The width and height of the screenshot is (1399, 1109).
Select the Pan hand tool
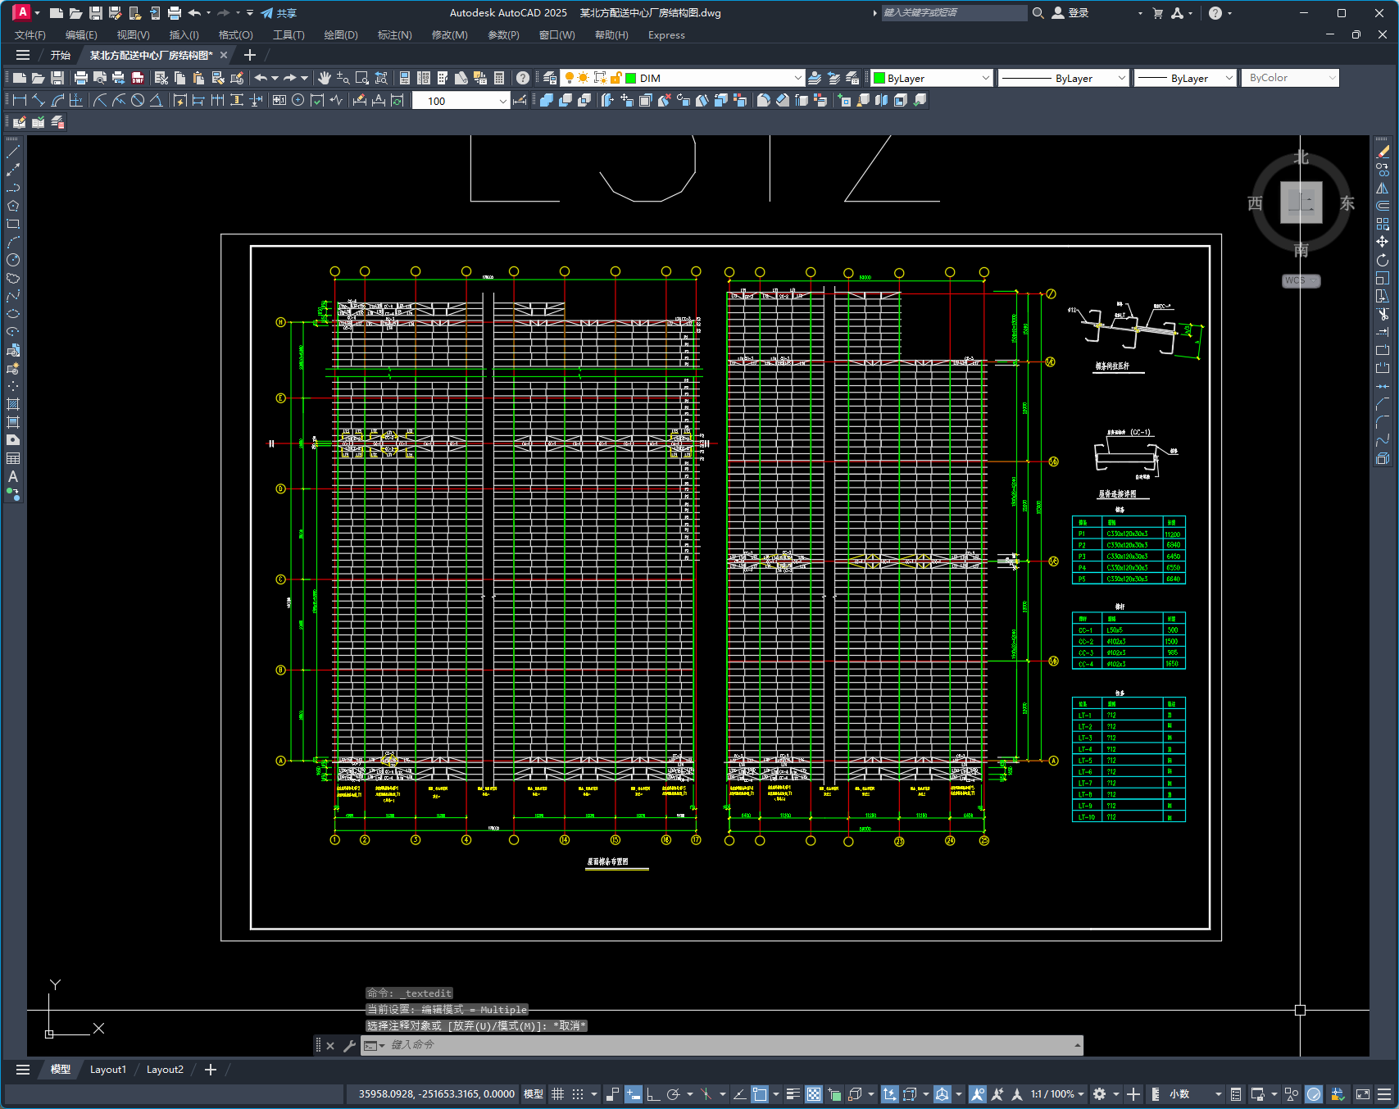pyautogui.click(x=325, y=78)
